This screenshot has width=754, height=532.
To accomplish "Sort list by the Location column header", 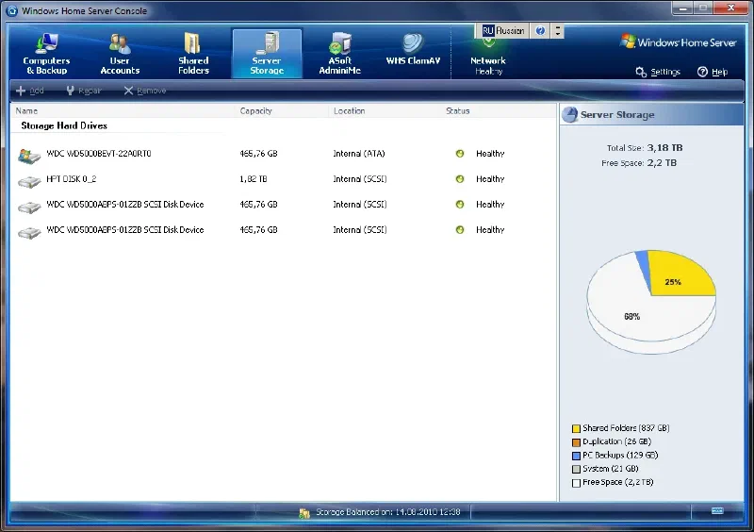I will tap(349, 111).
